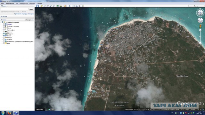Click the zoom out minus button
This screenshot has width=205, height=115.
(x=200, y=43)
